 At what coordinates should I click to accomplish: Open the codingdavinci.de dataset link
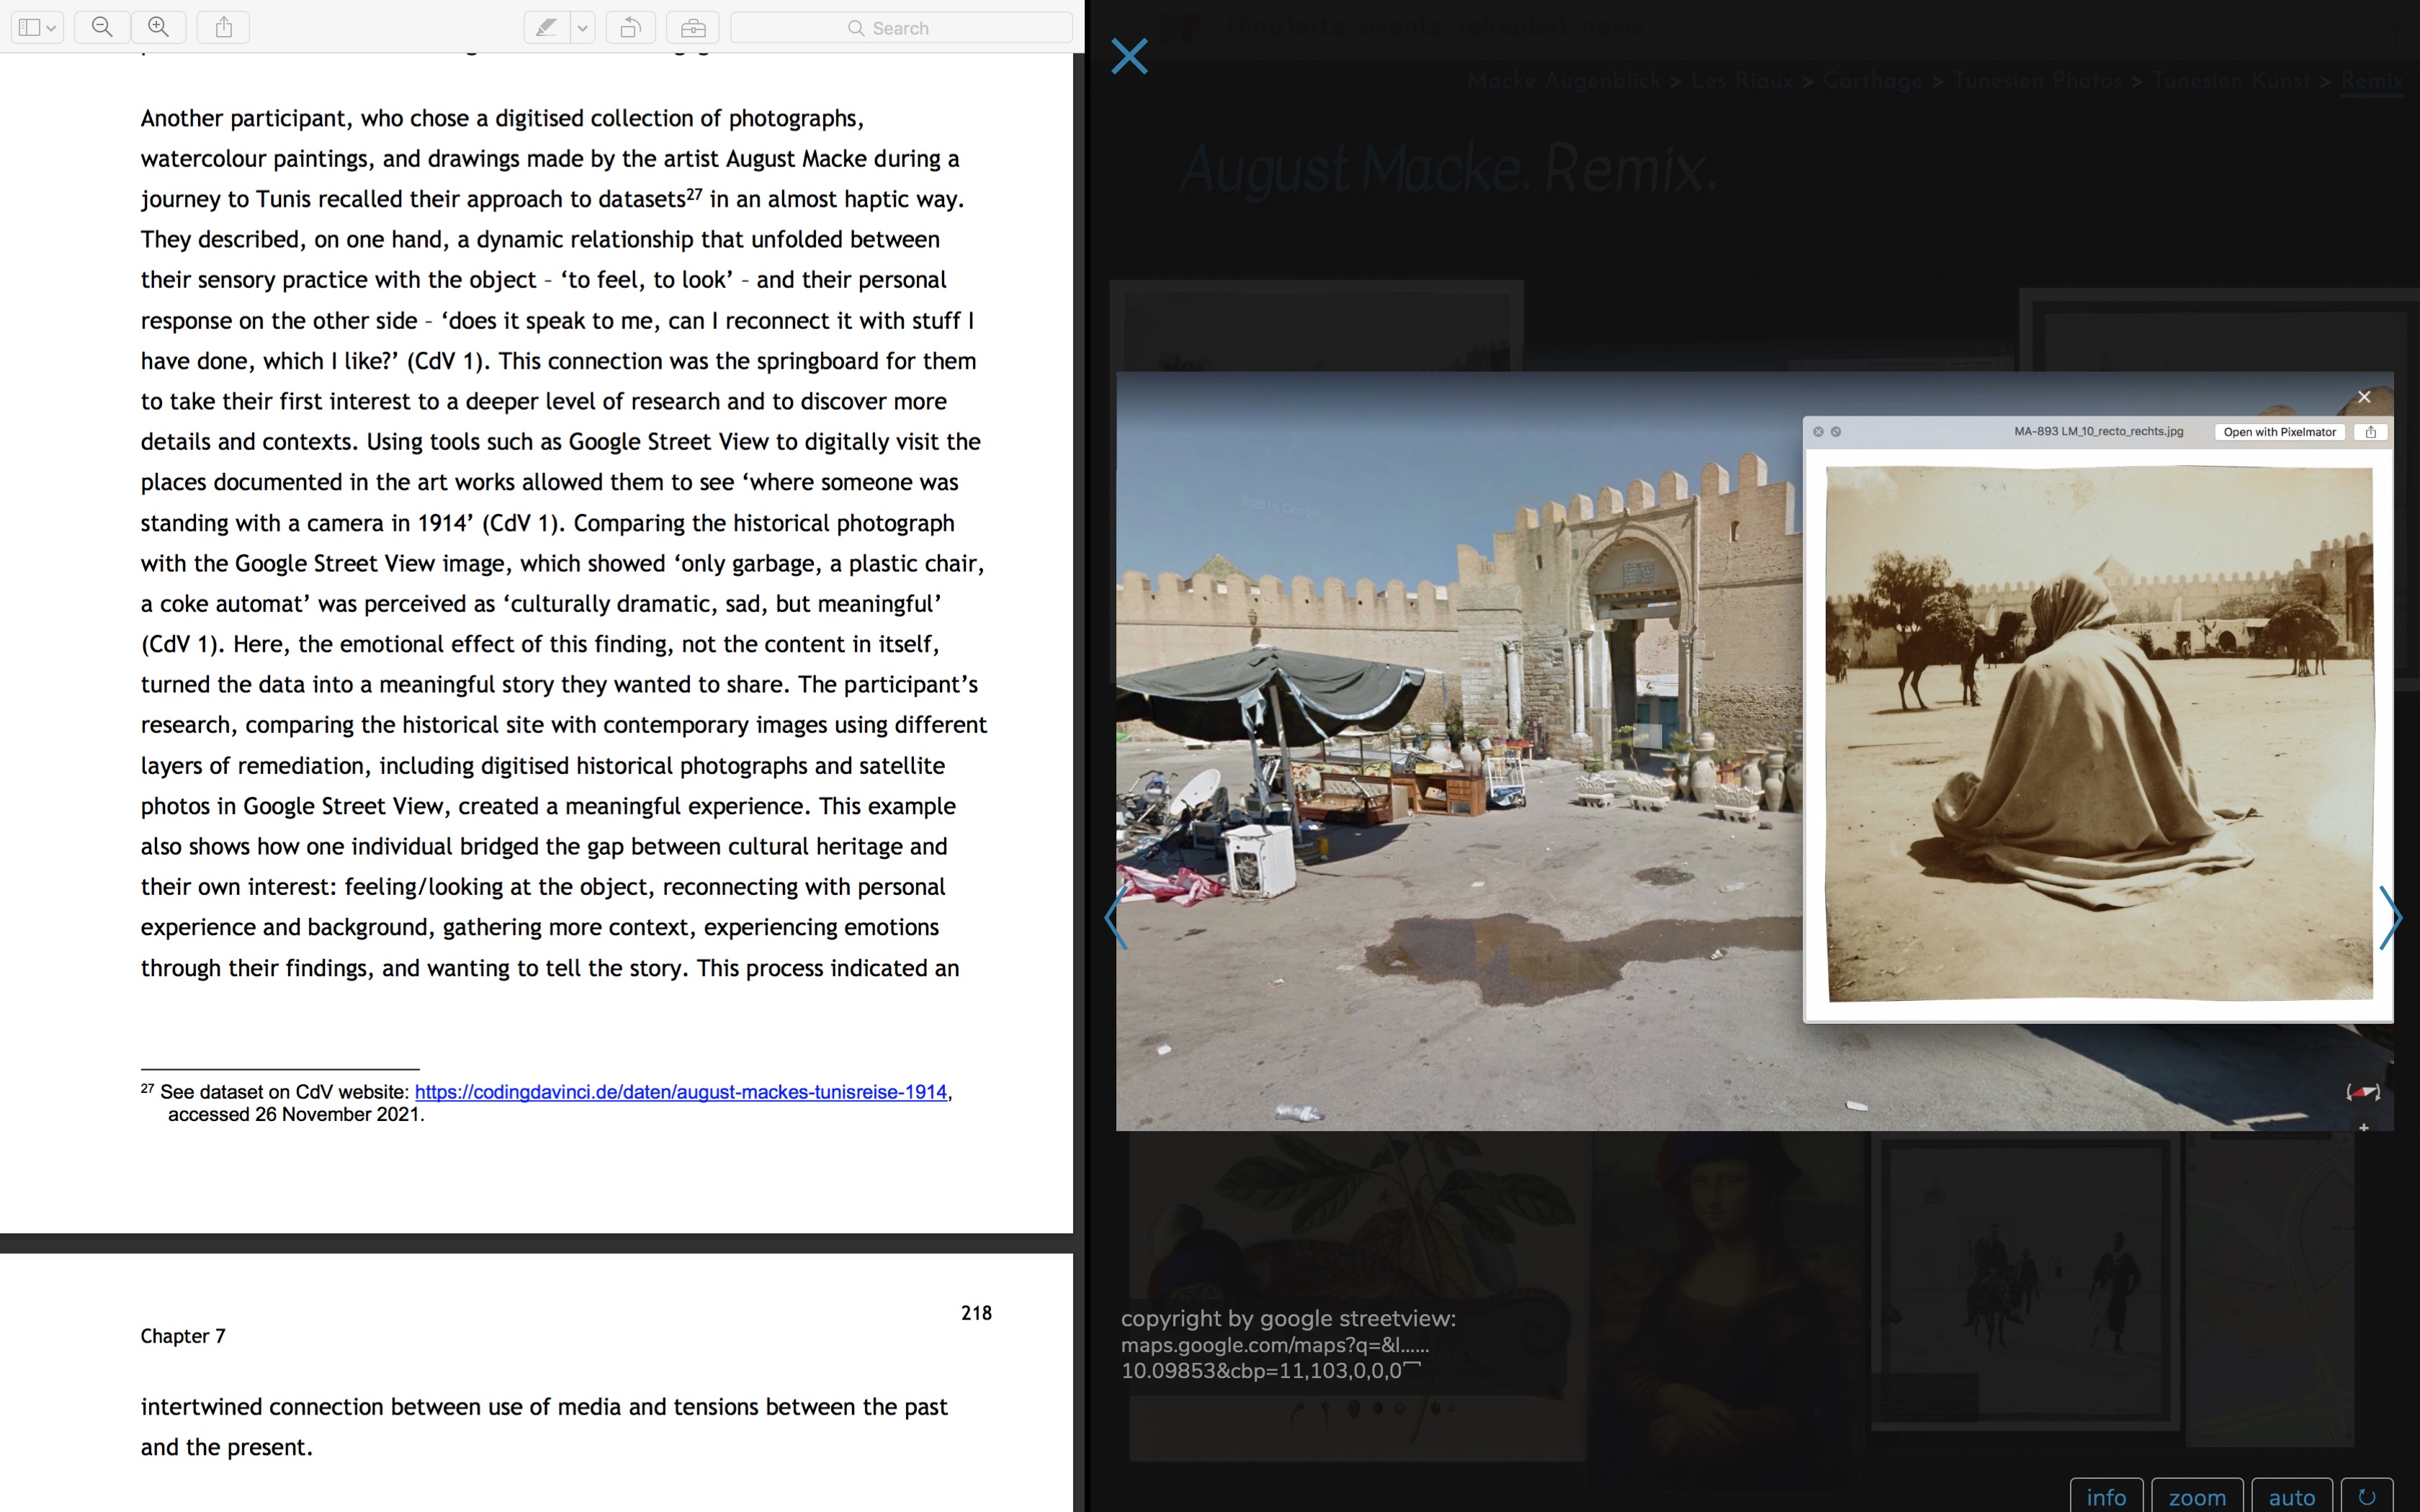coord(680,1092)
